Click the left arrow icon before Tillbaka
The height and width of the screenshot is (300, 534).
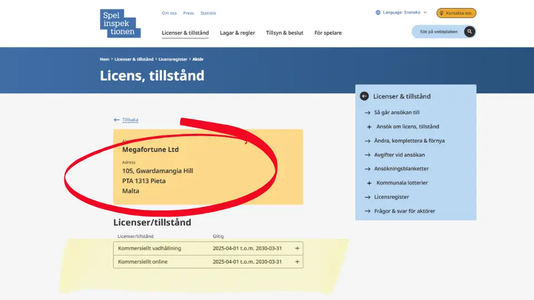116,120
